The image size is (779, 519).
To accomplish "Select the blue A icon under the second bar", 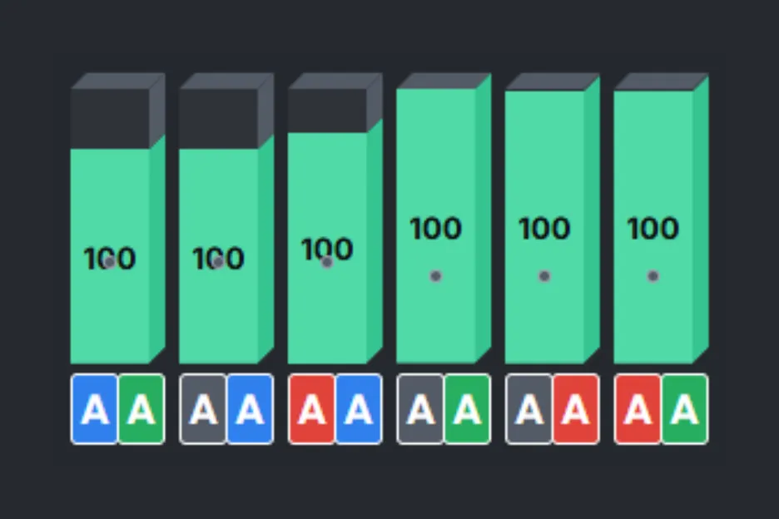I will pos(250,409).
